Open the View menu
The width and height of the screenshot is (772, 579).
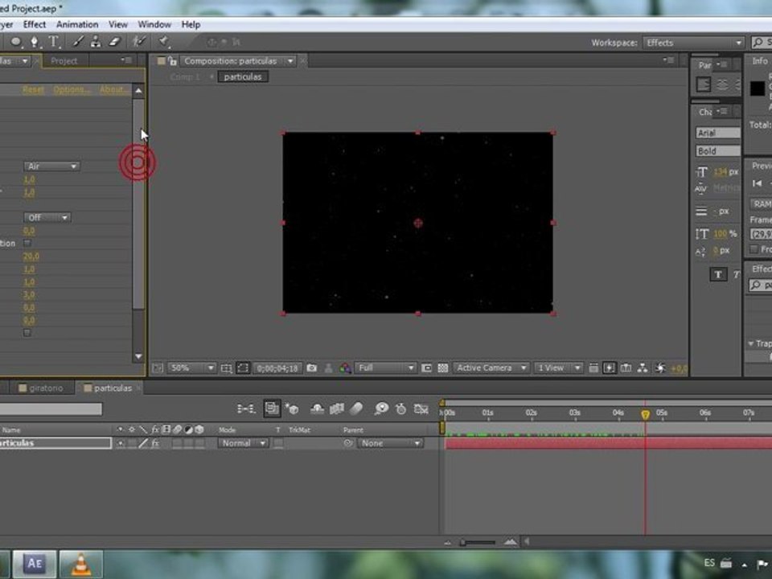118,24
